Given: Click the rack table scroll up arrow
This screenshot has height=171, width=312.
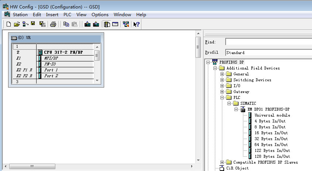Looking at the screenshot, I should click(97, 47).
